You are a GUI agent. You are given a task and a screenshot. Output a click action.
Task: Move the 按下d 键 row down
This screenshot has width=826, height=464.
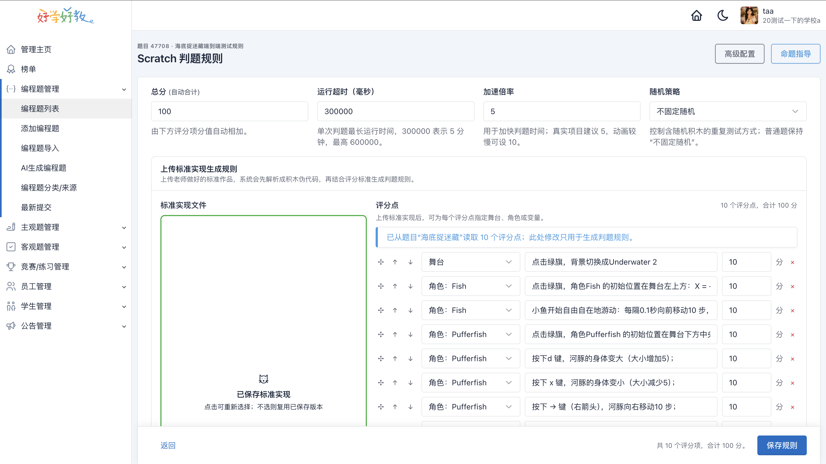pyautogui.click(x=411, y=358)
